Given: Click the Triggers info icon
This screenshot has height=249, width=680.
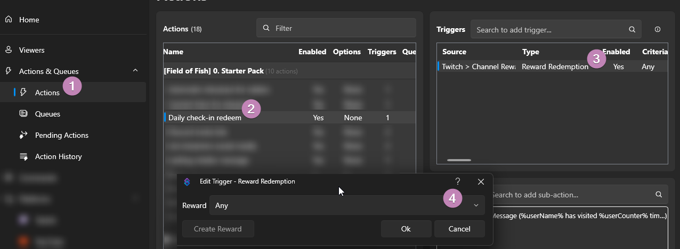Looking at the screenshot, I should pos(658,30).
